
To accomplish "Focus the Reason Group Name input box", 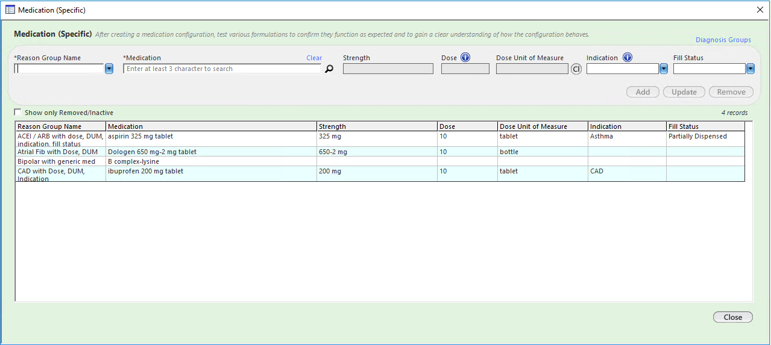I will pyautogui.click(x=60, y=69).
